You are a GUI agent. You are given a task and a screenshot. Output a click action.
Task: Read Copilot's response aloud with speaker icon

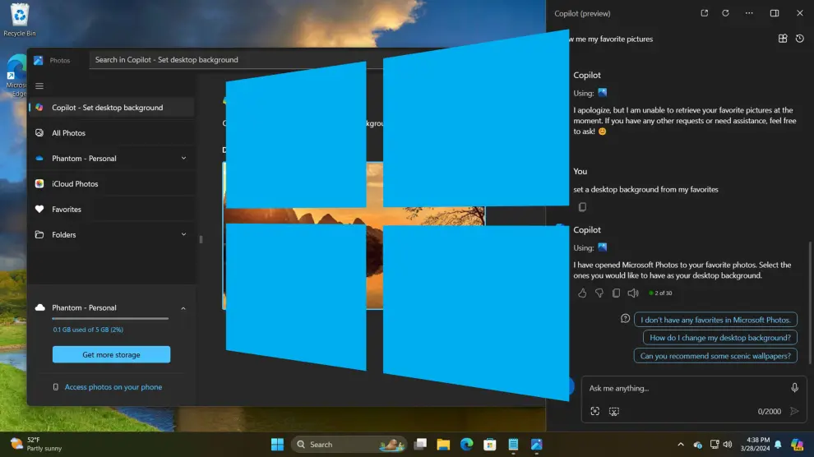pos(633,293)
